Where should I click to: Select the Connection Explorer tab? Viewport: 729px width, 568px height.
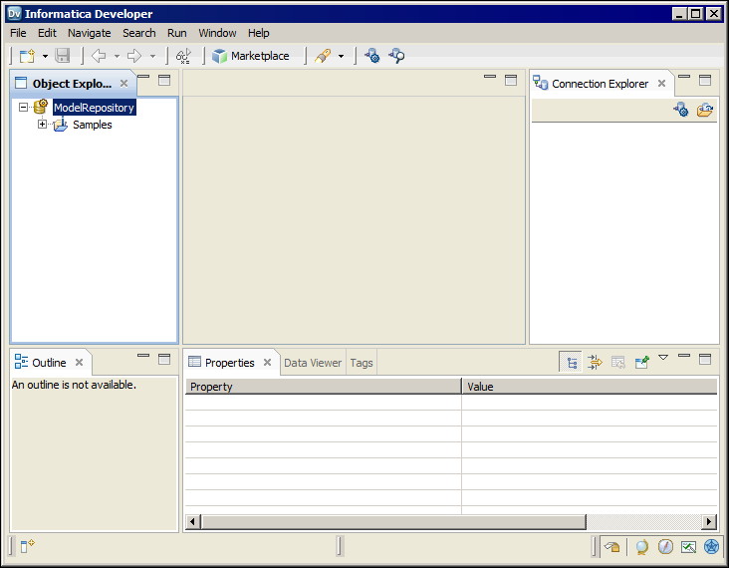click(x=600, y=84)
